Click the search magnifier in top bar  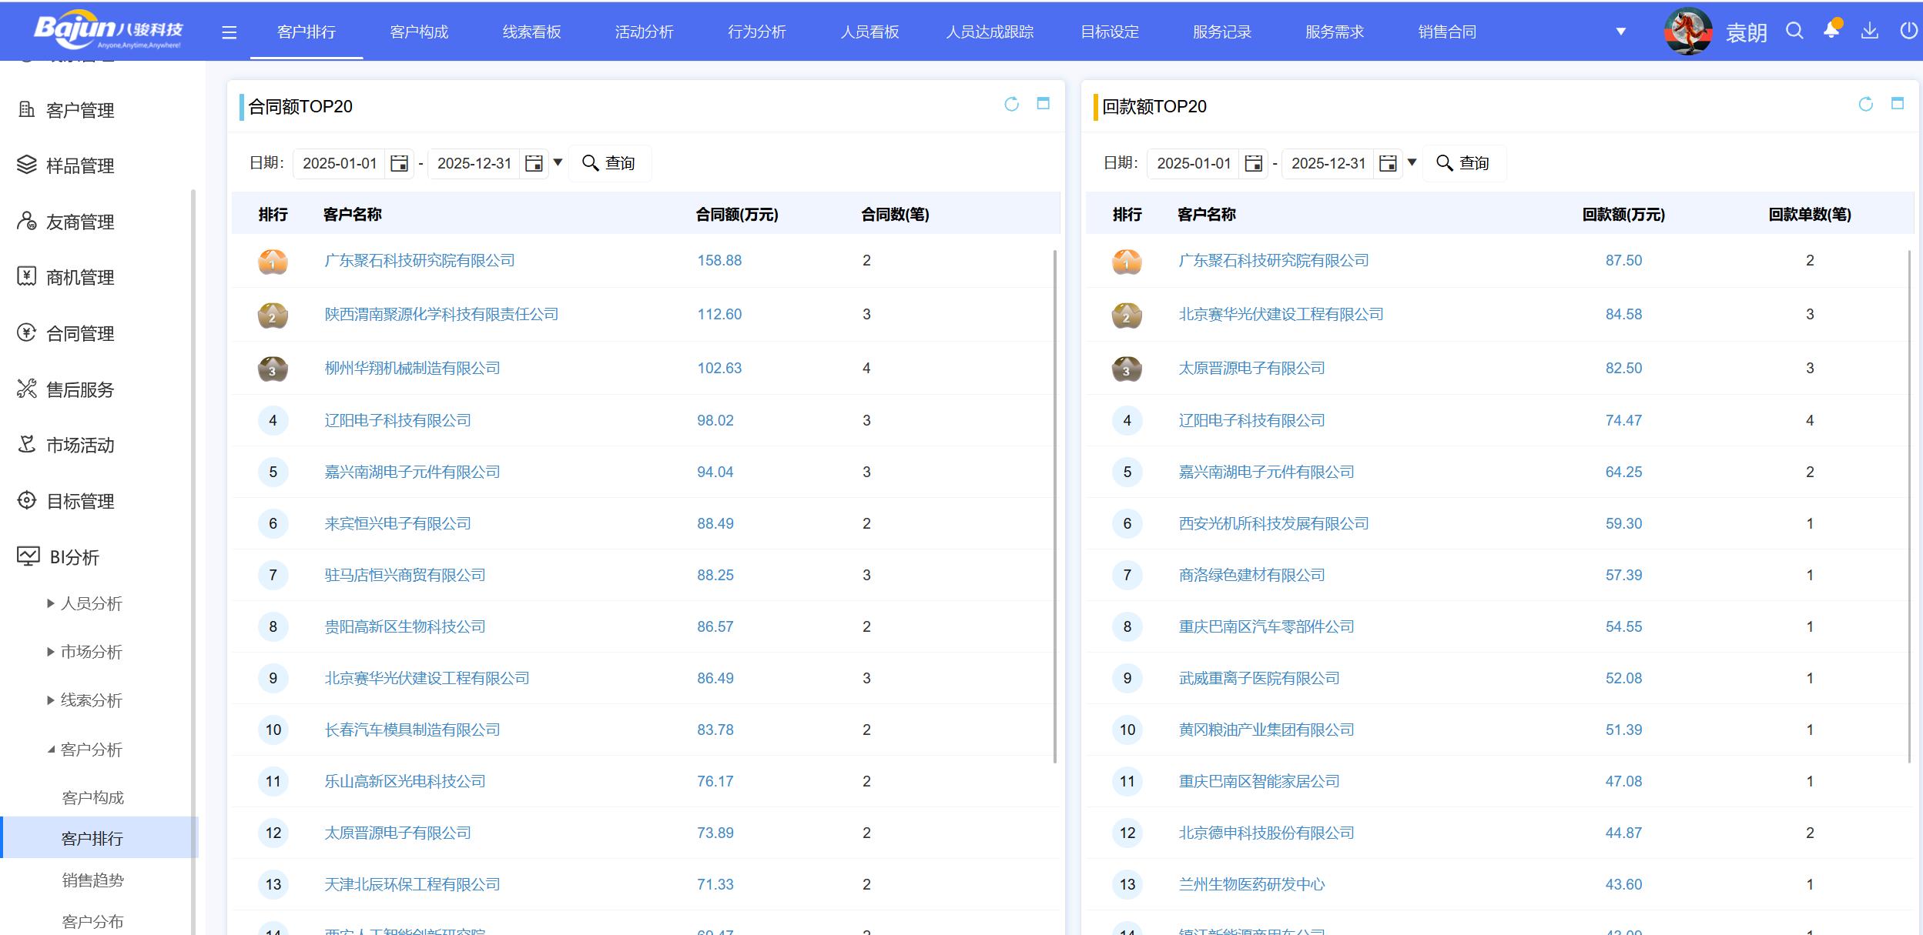tap(1794, 31)
